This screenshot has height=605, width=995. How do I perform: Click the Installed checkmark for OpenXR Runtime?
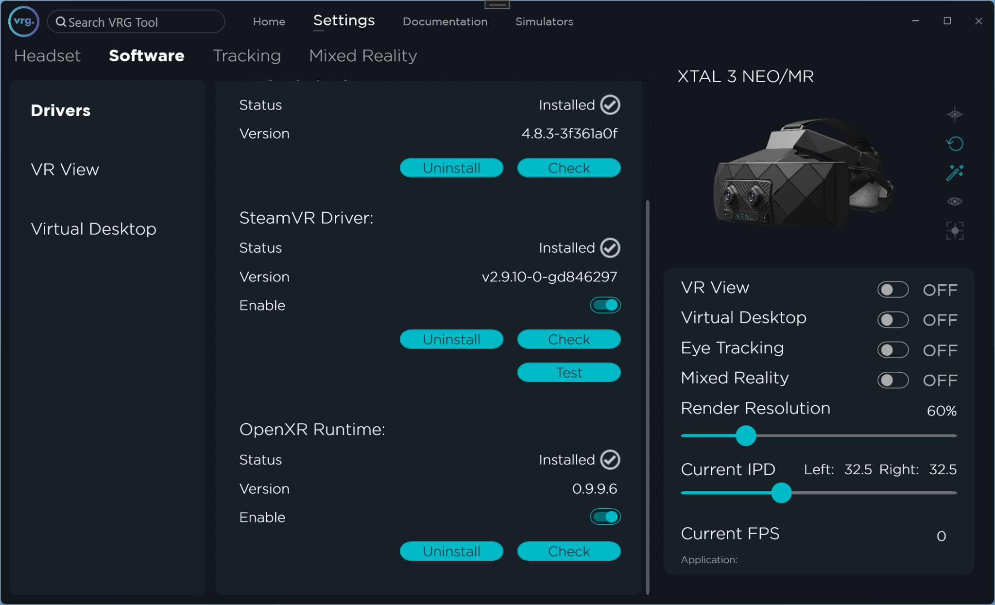point(610,459)
